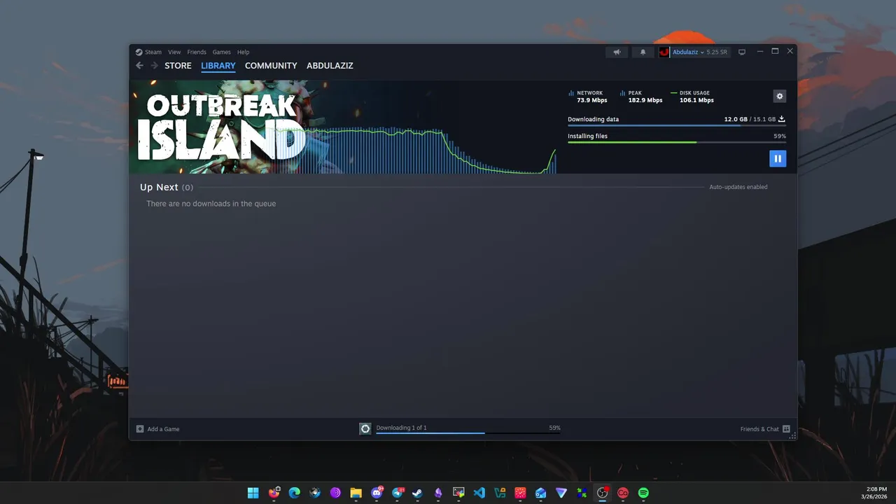Image resolution: width=896 pixels, height=504 pixels.
Task: Open download settings gear icon
Action: click(x=780, y=96)
